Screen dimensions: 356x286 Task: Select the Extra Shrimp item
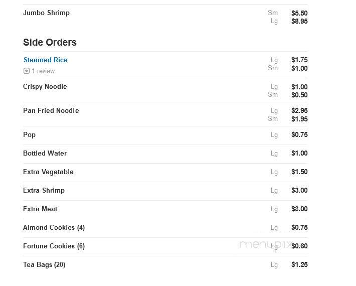click(44, 190)
